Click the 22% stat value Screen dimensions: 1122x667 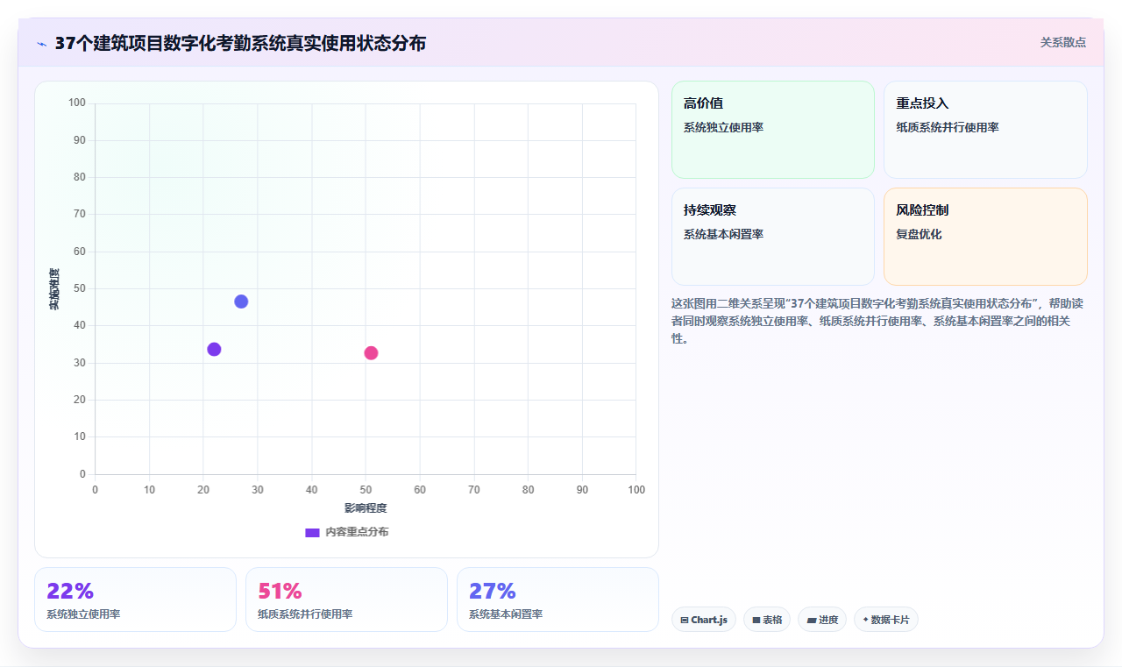tap(70, 592)
